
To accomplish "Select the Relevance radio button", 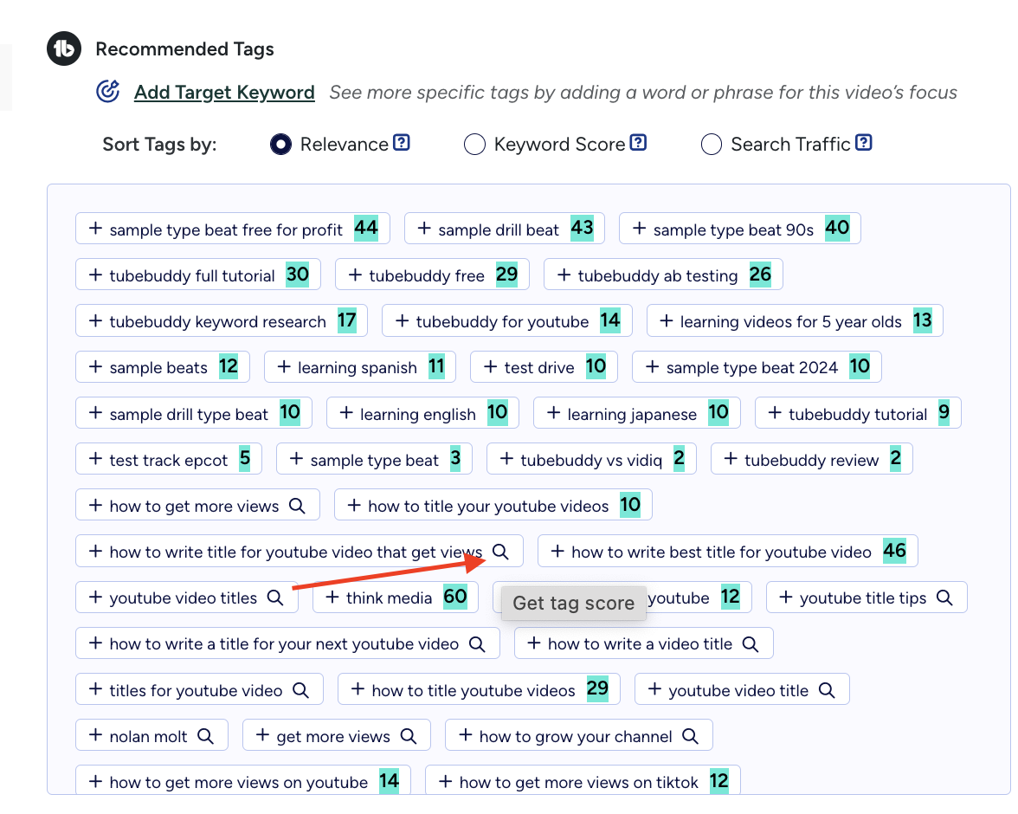I will (280, 144).
